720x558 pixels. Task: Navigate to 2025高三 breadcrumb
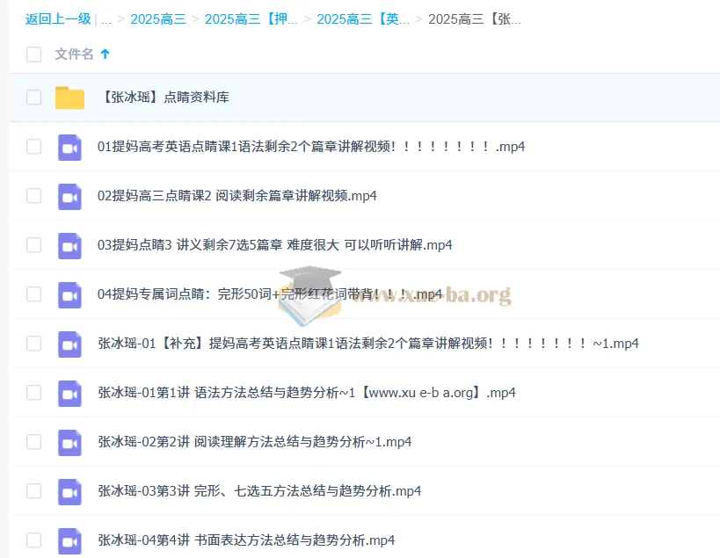click(158, 19)
